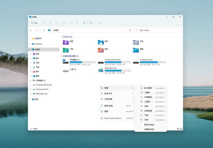Select 超大图标 extra large icons view
213x148 pixels.
coord(147,88)
